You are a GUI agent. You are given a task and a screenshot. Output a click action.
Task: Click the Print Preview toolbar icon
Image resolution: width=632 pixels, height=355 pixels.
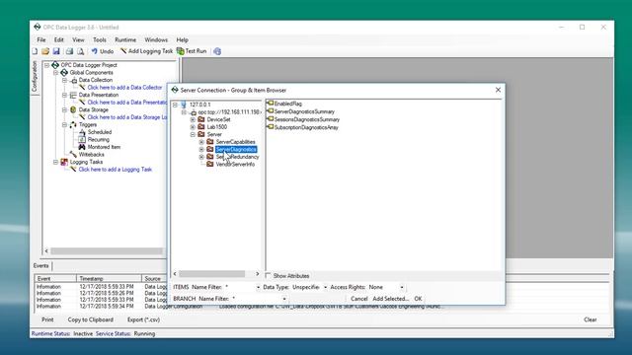[81, 51]
